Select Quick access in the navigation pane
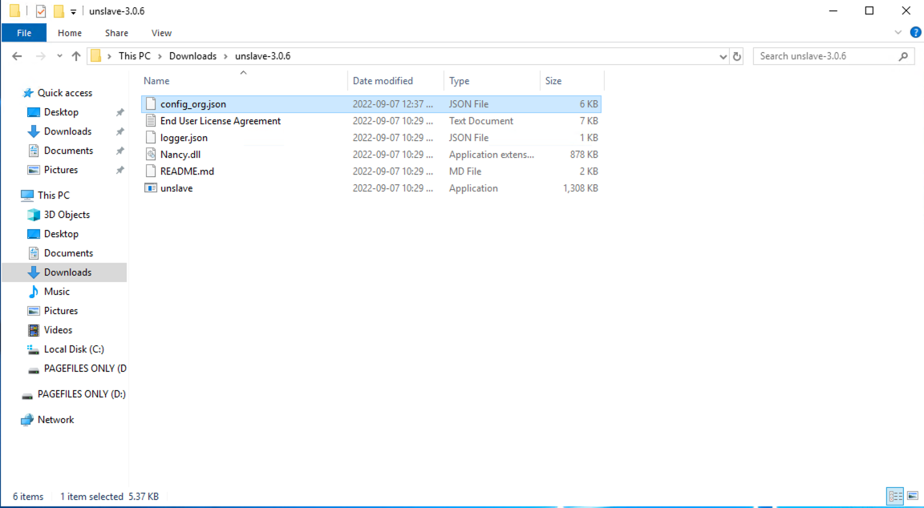924x508 pixels. click(64, 93)
